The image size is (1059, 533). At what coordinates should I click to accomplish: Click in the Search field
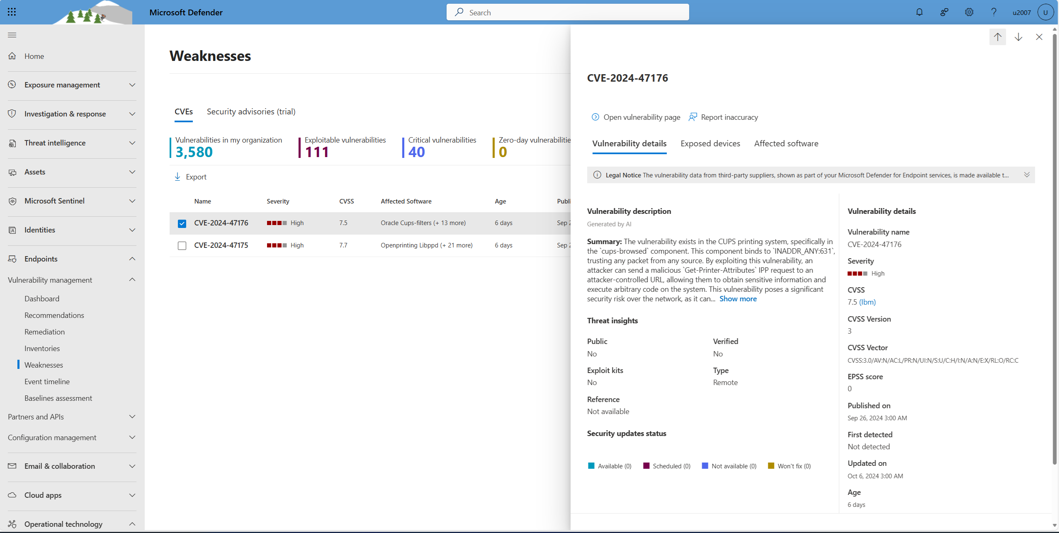(x=568, y=12)
